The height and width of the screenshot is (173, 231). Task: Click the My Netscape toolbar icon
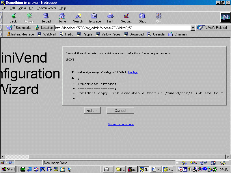coord(94,18)
